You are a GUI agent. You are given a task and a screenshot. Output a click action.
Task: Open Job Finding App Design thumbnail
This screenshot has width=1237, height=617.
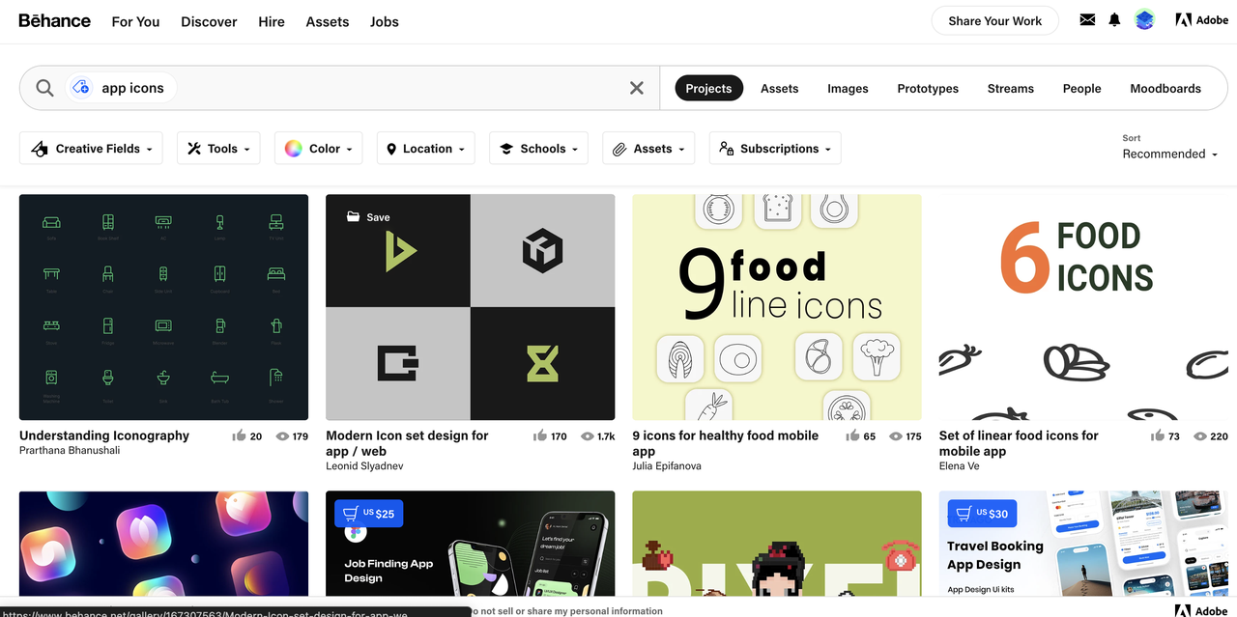coord(471,544)
